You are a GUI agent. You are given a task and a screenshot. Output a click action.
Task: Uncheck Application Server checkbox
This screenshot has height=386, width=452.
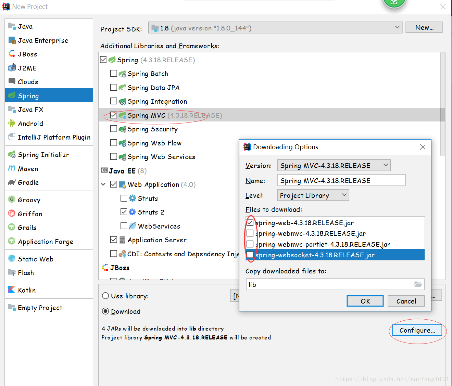pyautogui.click(x=114, y=240)
